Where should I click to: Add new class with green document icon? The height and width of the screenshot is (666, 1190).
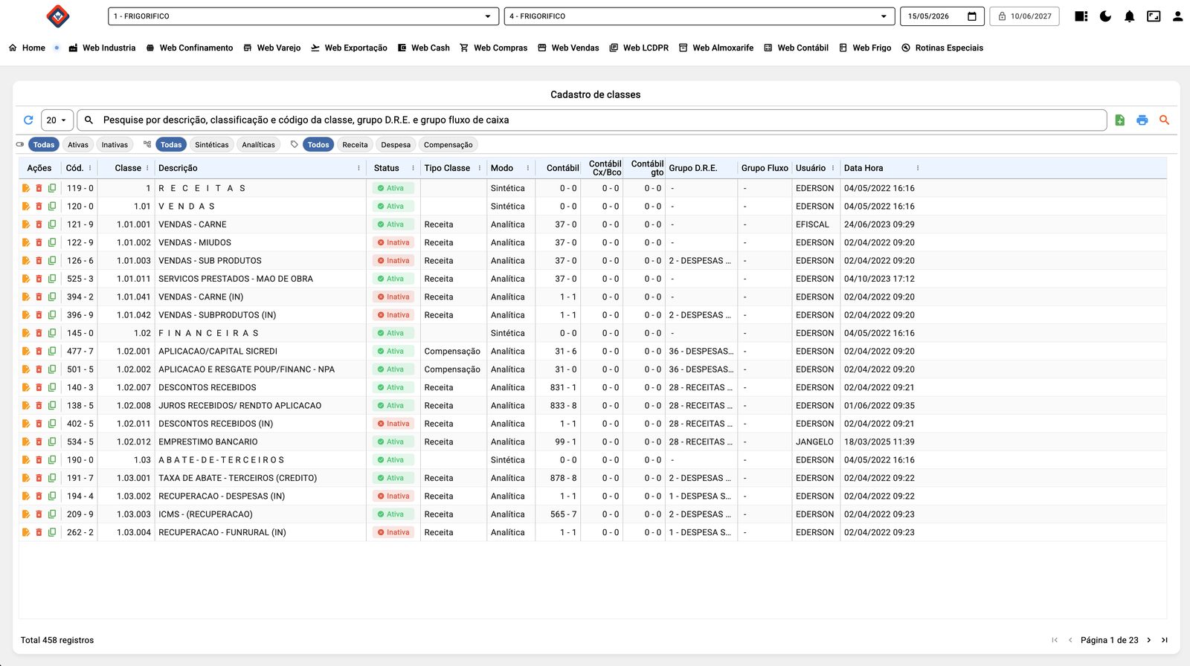[1120, 120]
